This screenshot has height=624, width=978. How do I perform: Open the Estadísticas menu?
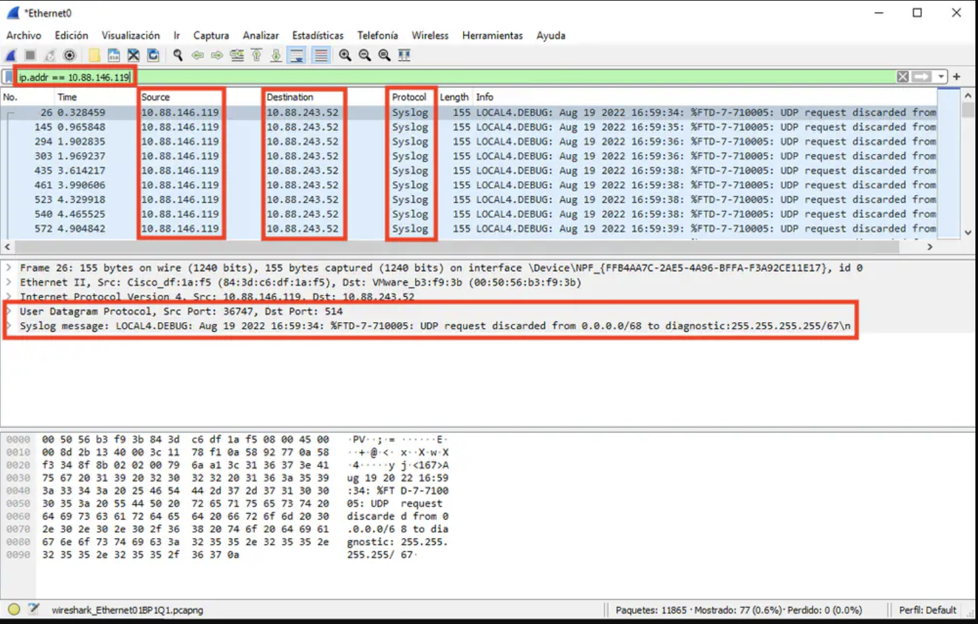coord(318,35)
